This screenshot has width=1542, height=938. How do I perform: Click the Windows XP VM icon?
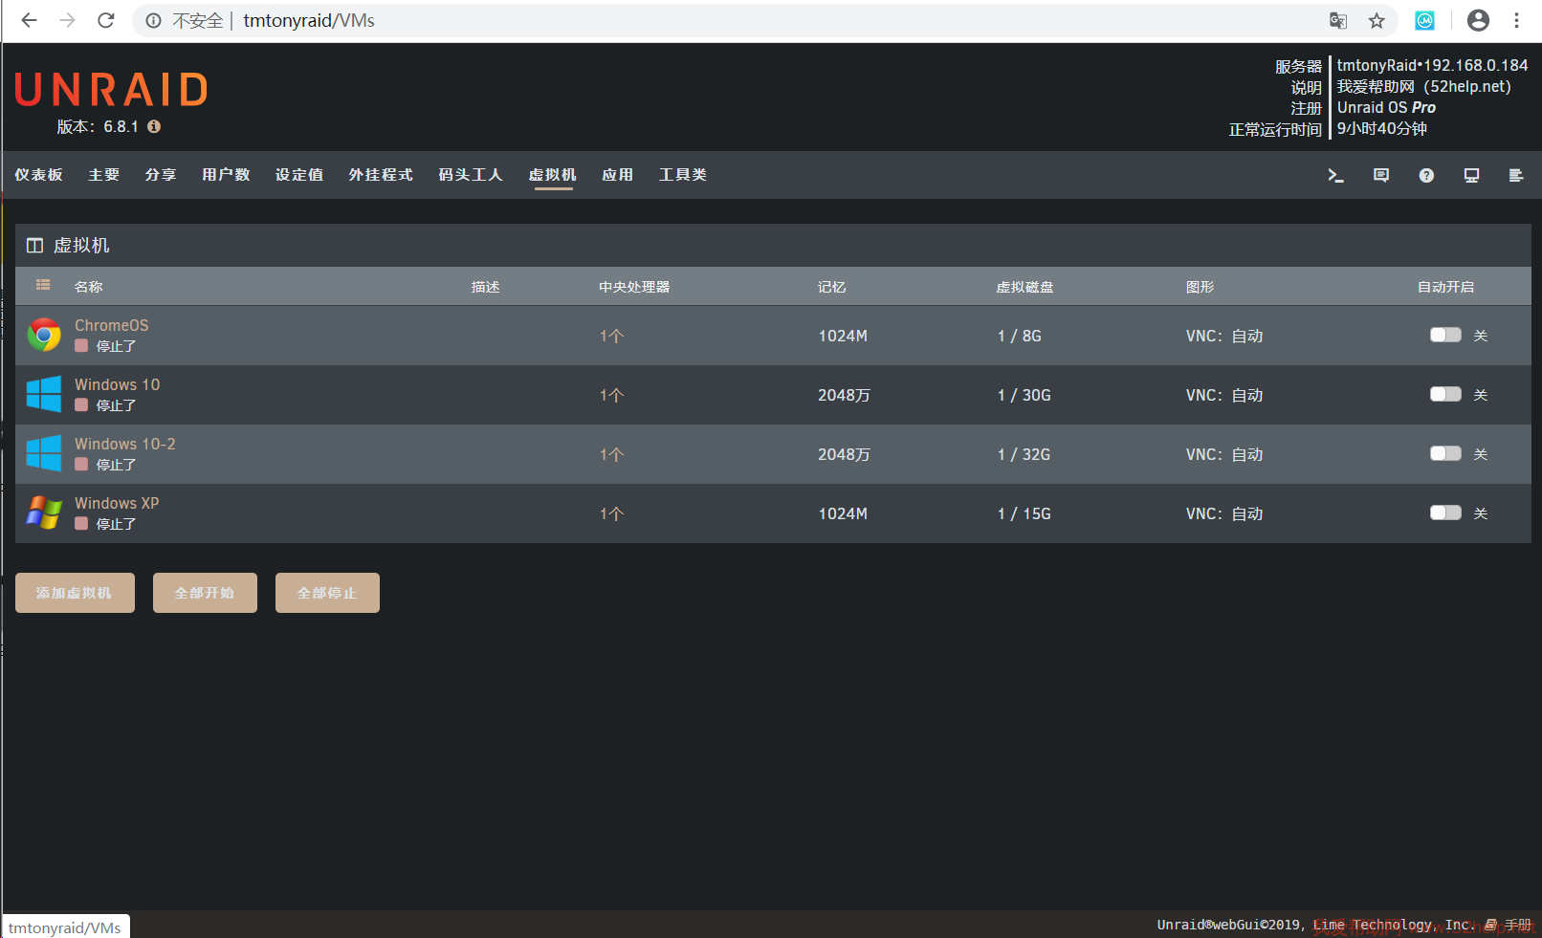(x=44, y=513)
